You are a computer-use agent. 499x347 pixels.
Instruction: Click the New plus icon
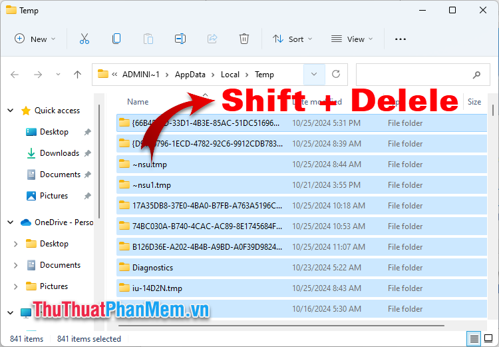(20, 39)
